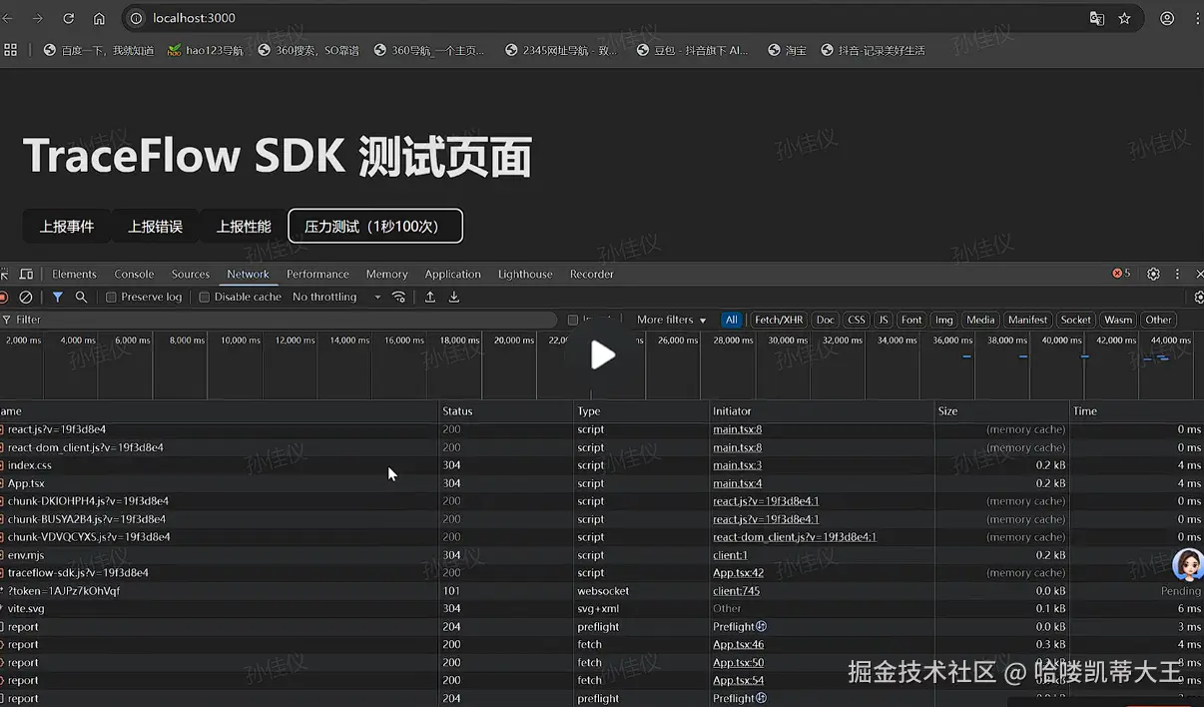Image resolution: width=1204 pixels, height=707 pixels.
Task: Import HAR file upload icon
Action: coord(430,297)
